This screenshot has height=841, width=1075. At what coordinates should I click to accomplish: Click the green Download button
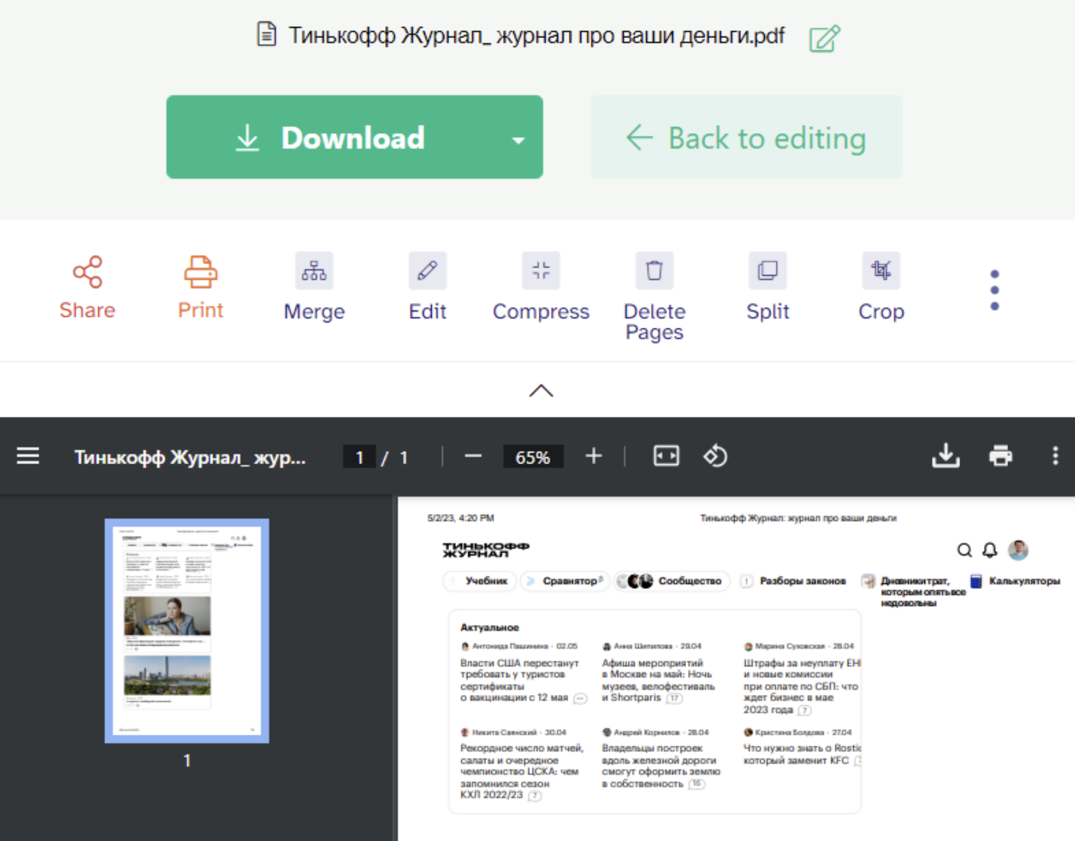coord(354,137)
